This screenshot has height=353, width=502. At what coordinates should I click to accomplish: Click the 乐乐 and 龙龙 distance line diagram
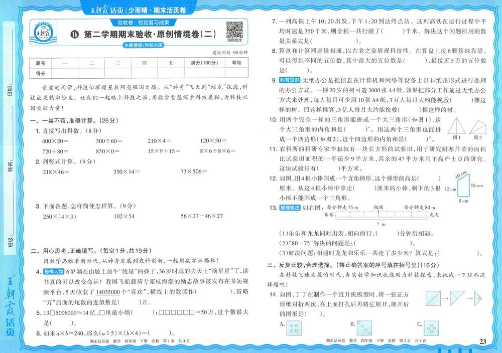click(x=382, y=215)
